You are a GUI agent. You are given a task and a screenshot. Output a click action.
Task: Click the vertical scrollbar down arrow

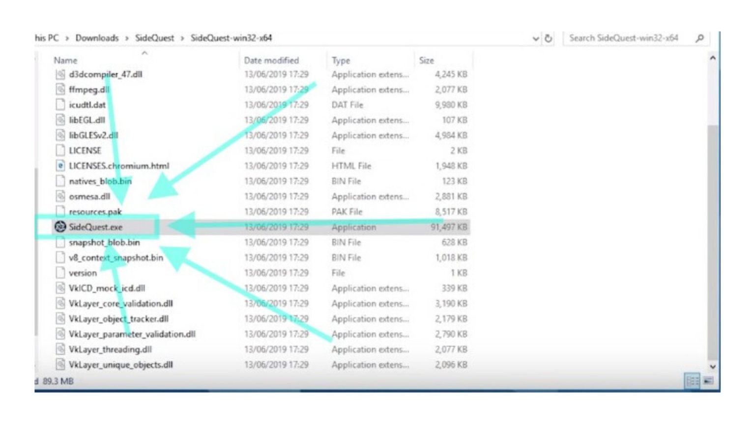(712, 367)
